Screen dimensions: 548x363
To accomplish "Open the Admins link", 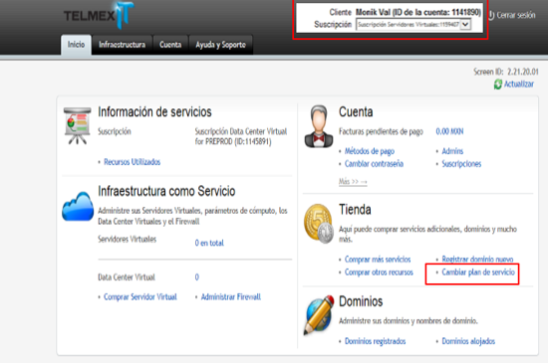I will tap(452, 151).
